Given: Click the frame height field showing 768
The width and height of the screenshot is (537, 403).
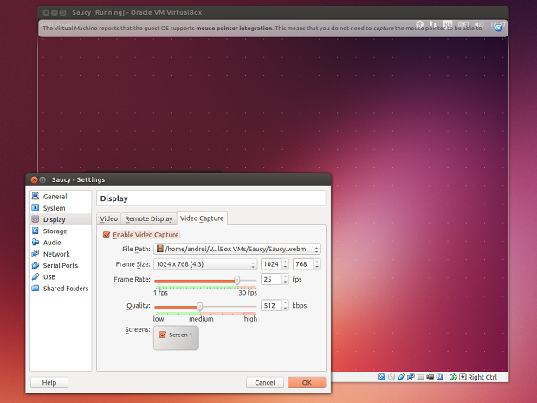Looking at the screenshot, I should tap(303, 264).
